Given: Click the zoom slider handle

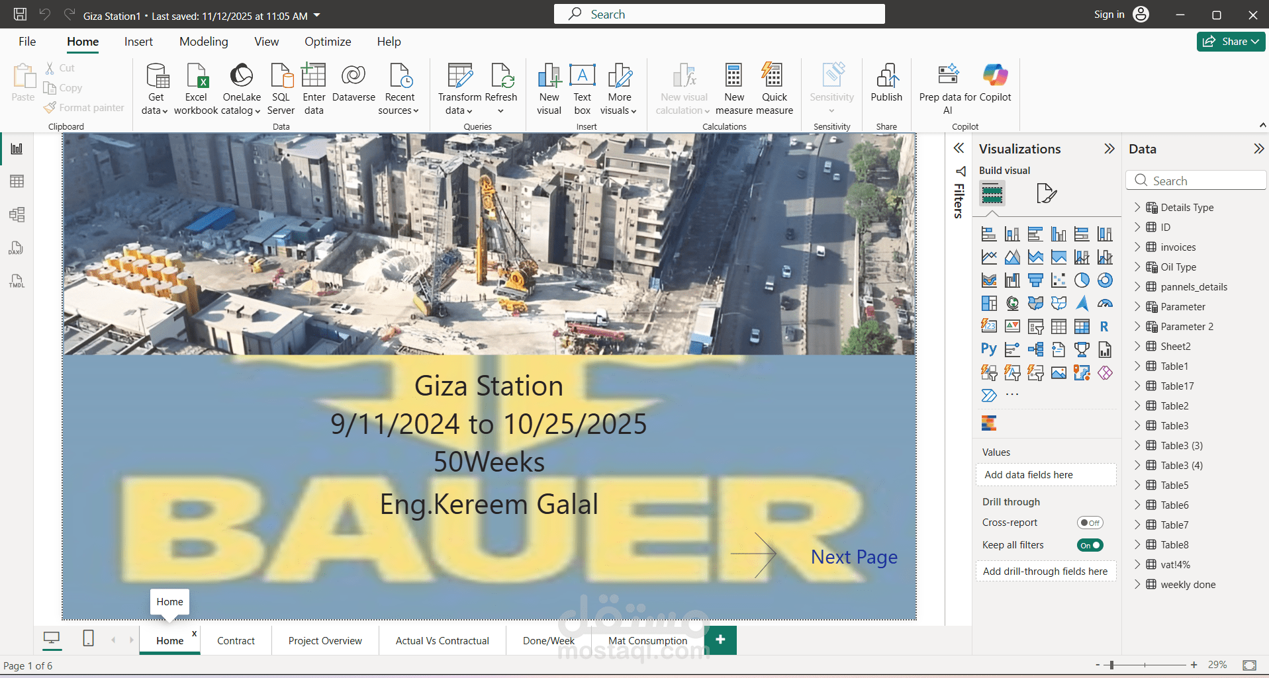Looking at the screenshot, I should pyautogui.click(x=1112, y=665).
